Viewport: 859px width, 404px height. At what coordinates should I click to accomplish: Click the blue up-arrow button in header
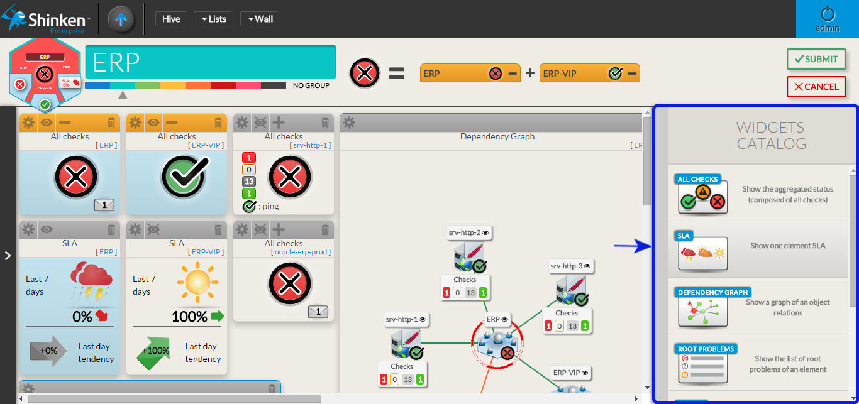121,19
